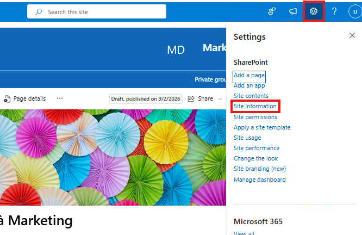362x235 pixels.
Task: Open the Help question mark icon
Action: click(334, 11)
